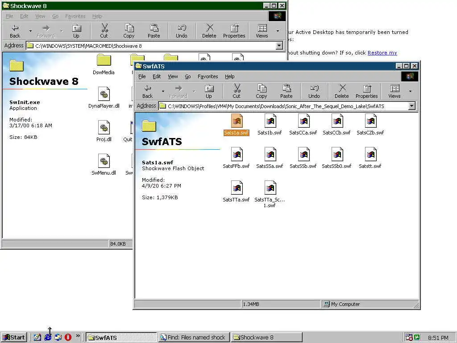This screenshot has width=457, height=343.
Task: Open Favorites menu in SwfATS window
Action: coord(208,76)
